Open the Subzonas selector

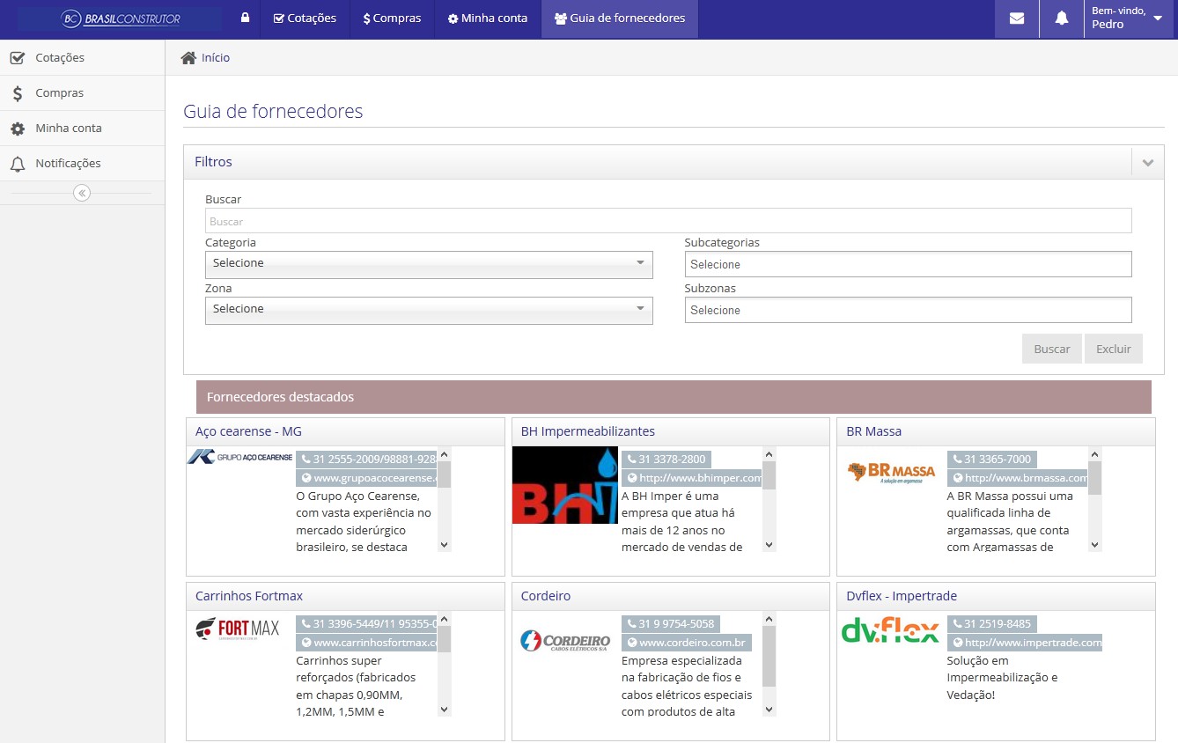click(x=908, y=310)
